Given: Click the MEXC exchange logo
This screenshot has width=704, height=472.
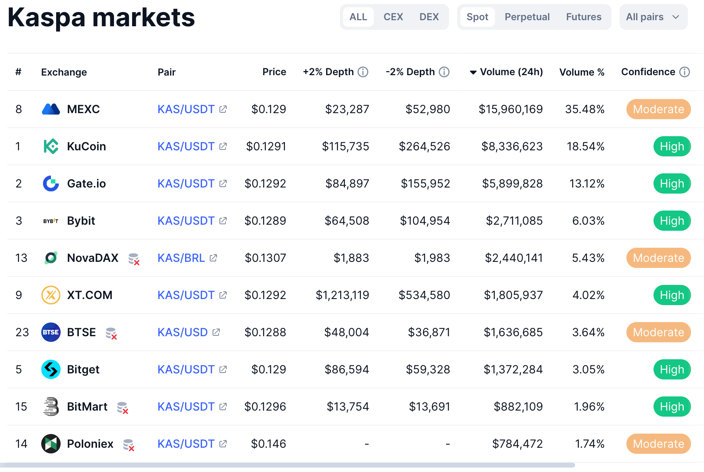Looking at the screenshot, I should click(51, 109).
